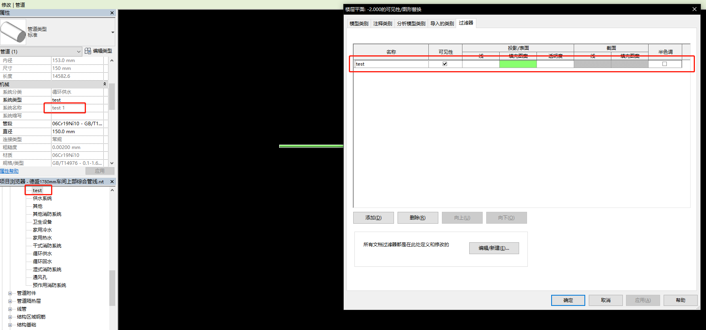Close the 属性 properties panel
The height and width of the screenshot is (330, 706).
[112, 13]
